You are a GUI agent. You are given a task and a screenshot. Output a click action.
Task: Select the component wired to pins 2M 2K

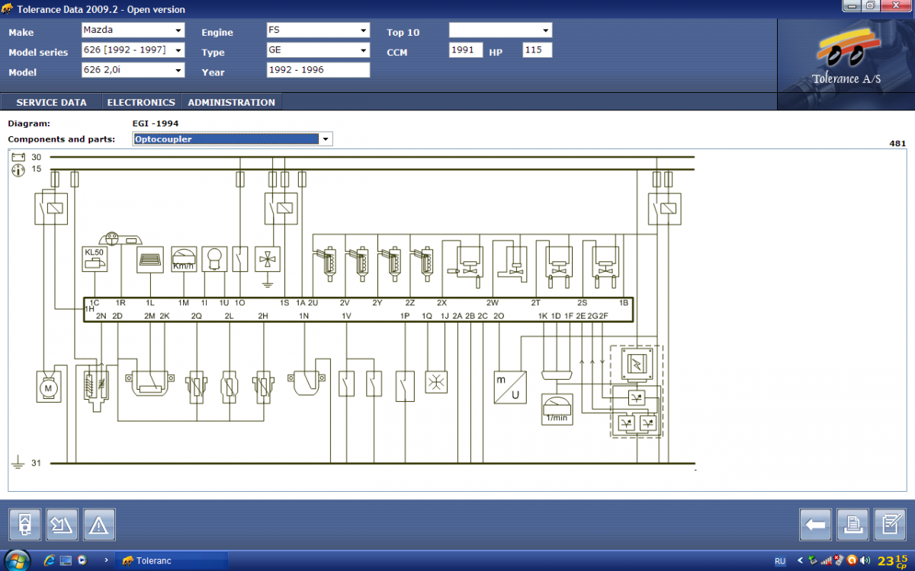coord(149,383)
